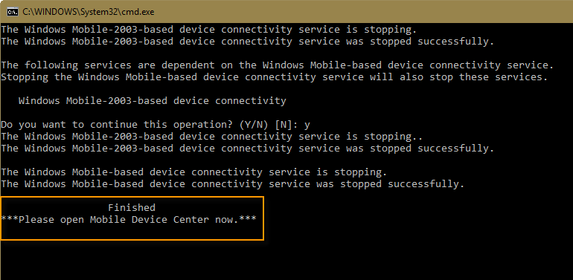Click the empty title bar area right of the title
Screen dimensions: 573x280
point(362,12)
